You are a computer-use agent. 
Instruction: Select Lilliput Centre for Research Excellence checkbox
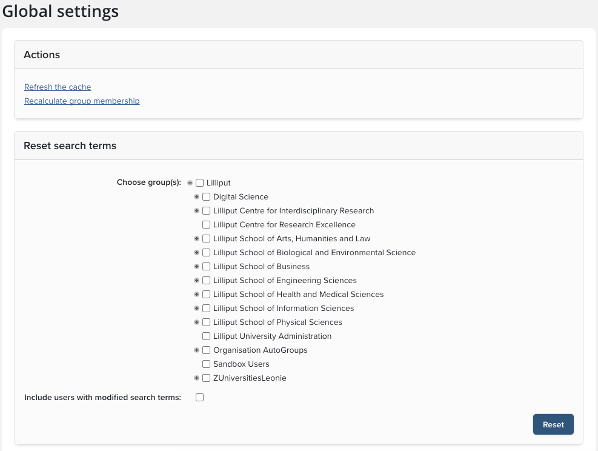point(207,225)
